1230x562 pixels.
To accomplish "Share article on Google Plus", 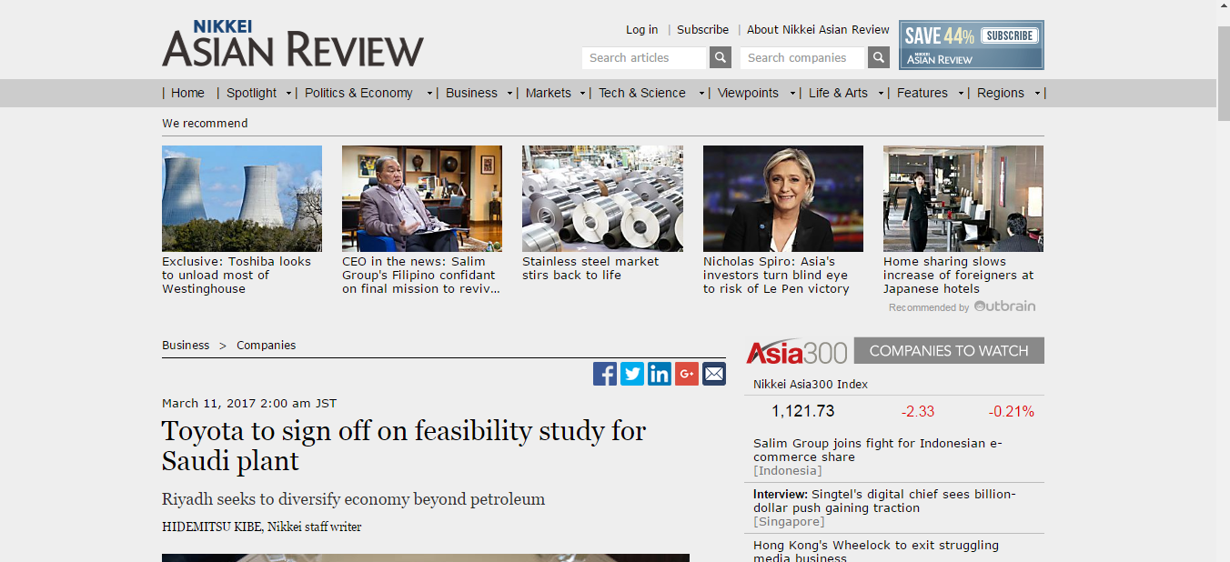I will [x=687, y=374].
